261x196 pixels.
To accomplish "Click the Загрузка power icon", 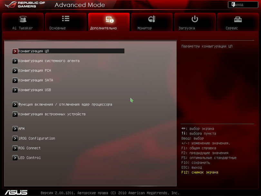I will (x=195, y=19).
